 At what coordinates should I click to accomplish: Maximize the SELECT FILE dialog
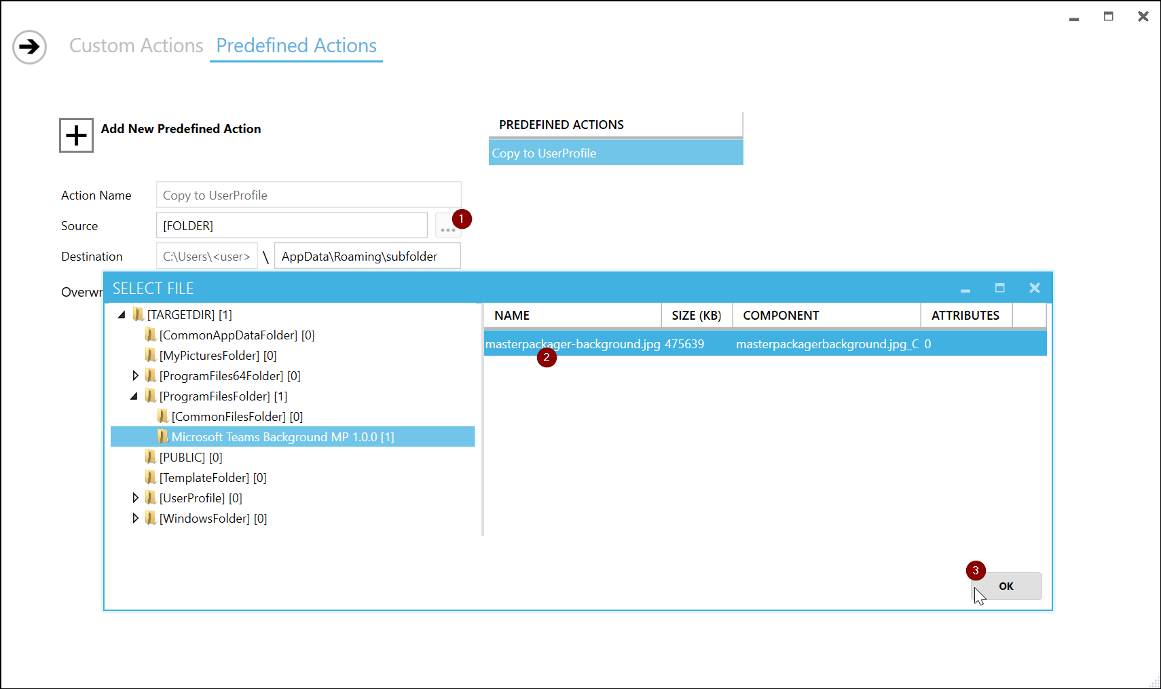(999, 288)
